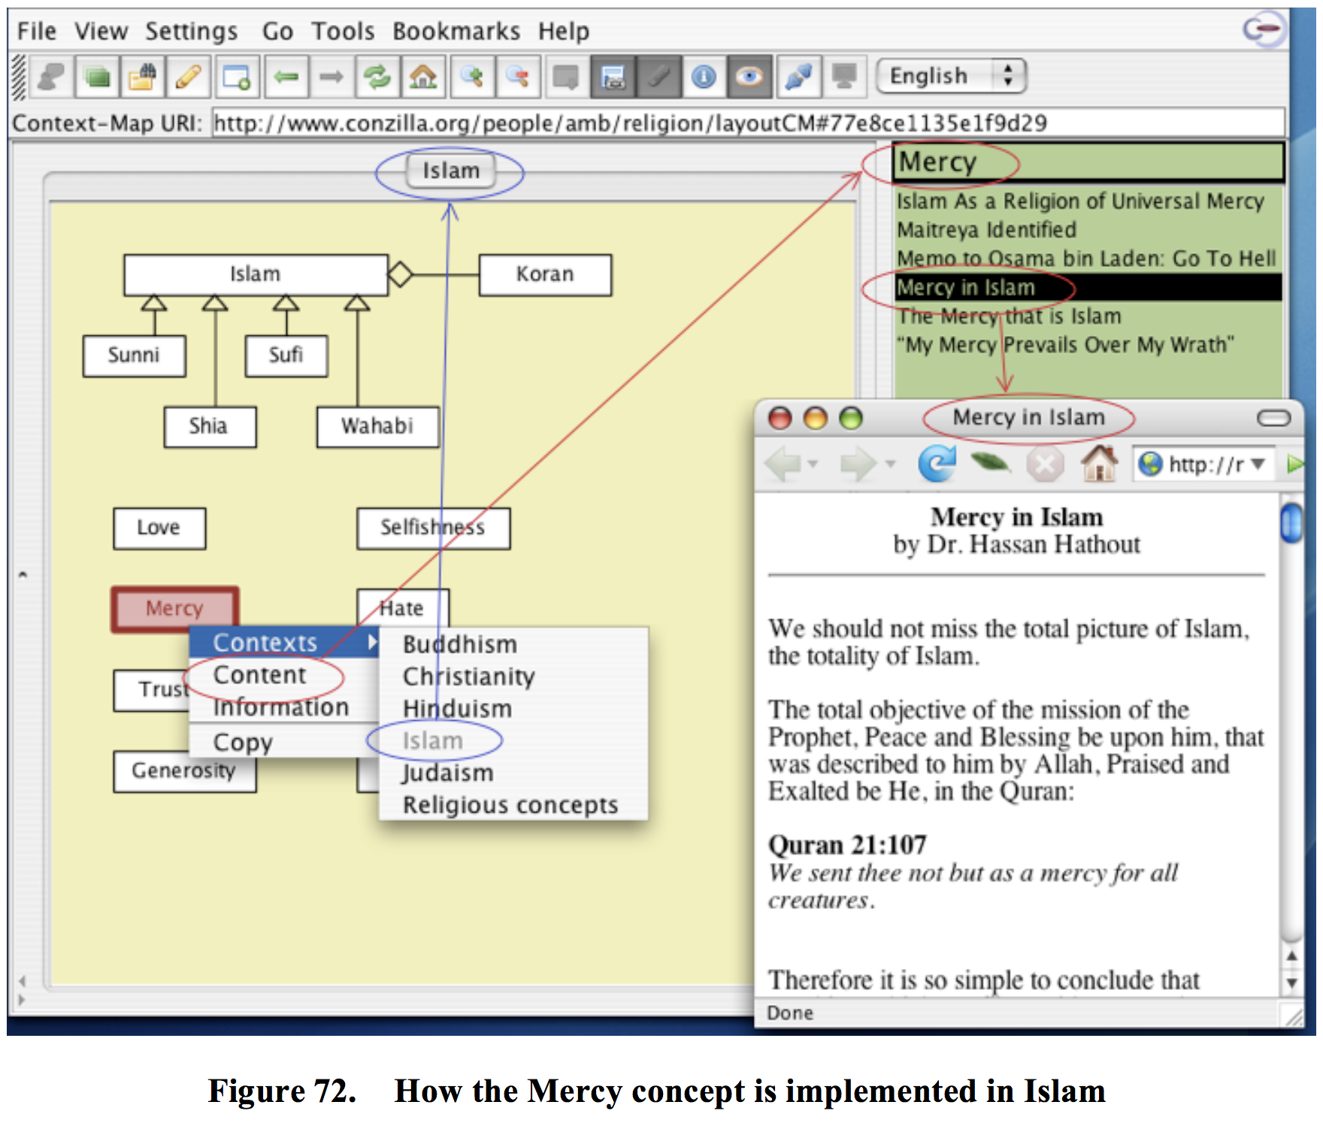1323x1123 pixels.
Task: Toggle the pressed wrench-like dark toolbar button
Action: click(658, 77)
